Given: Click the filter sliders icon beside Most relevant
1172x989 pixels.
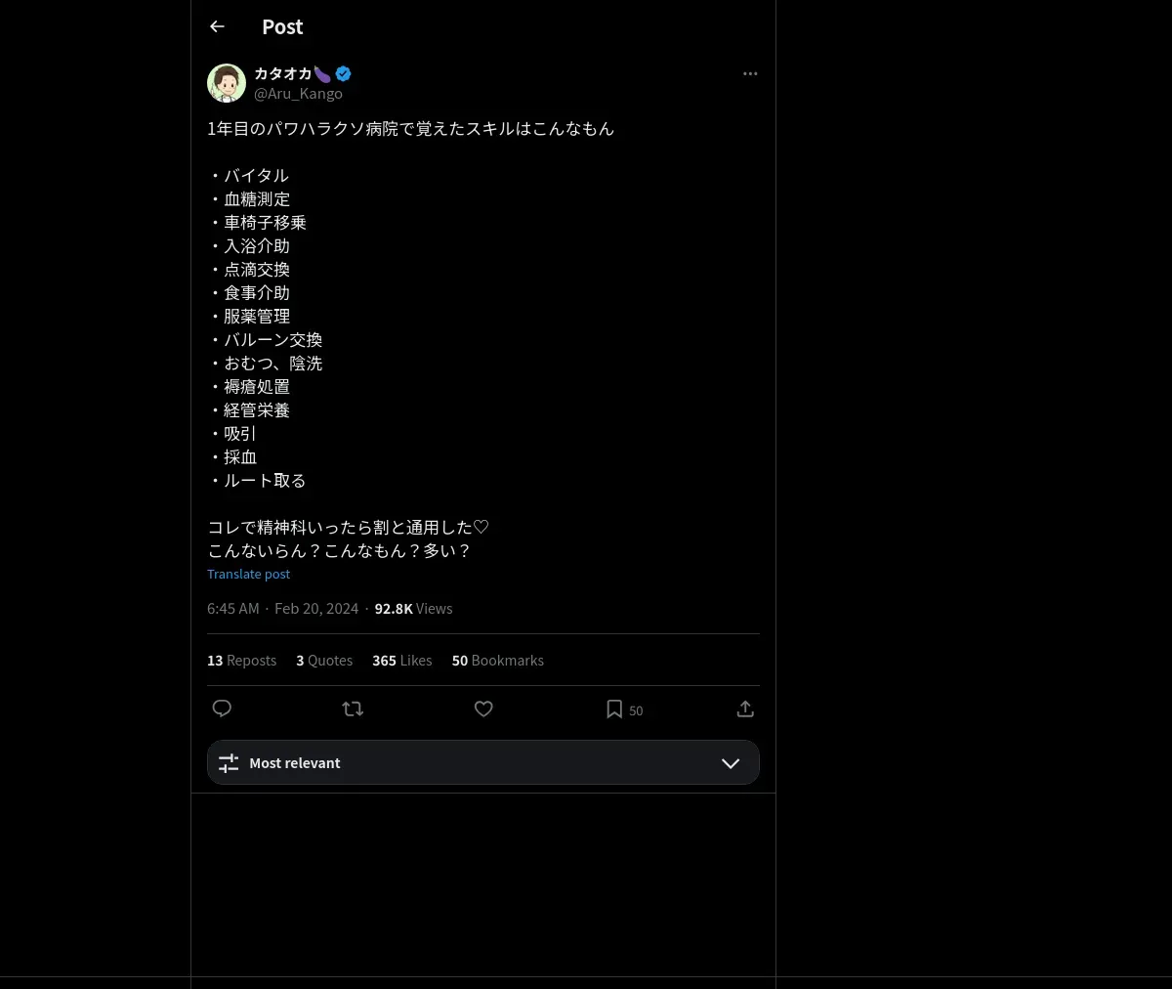Looking at the screenshot, I should click(229, 763).
